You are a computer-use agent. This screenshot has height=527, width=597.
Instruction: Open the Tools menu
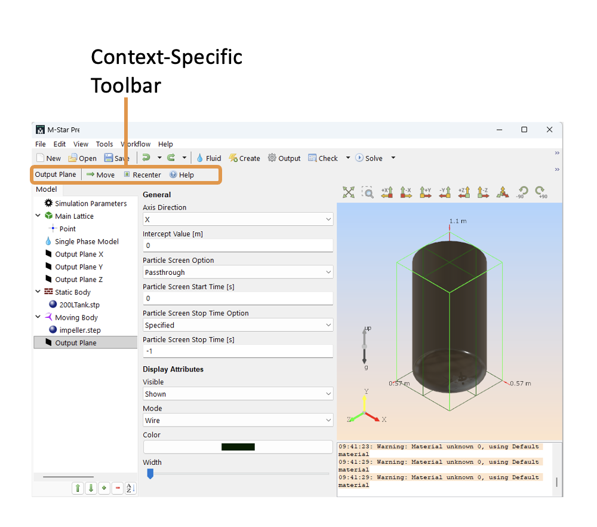tap(104, 144)
